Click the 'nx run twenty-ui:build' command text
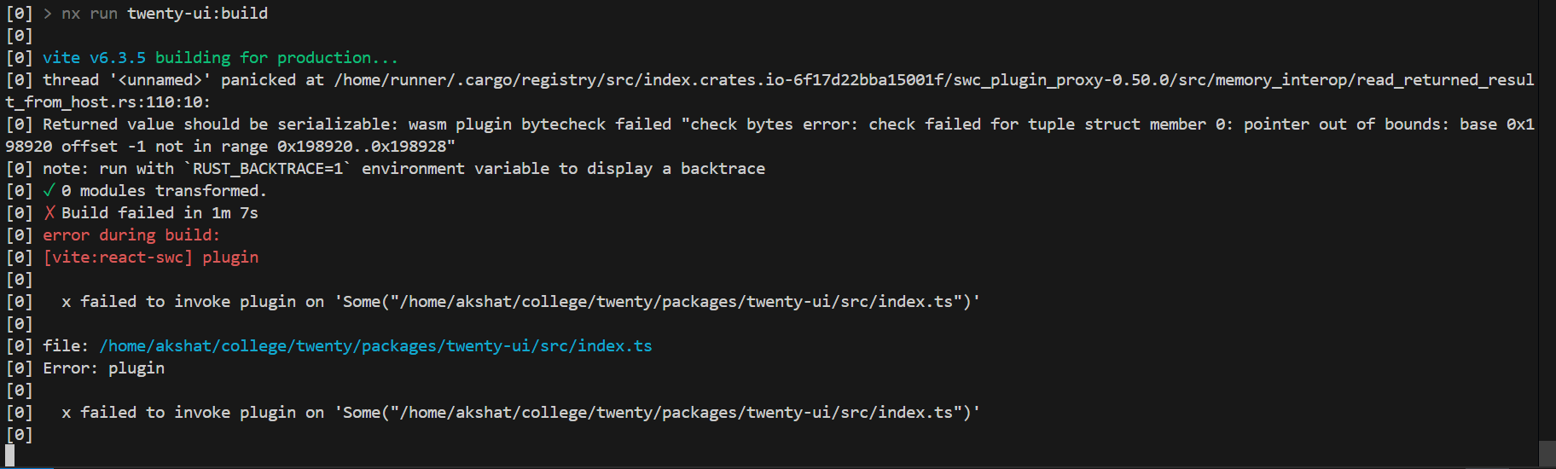 tap(165, 14)
